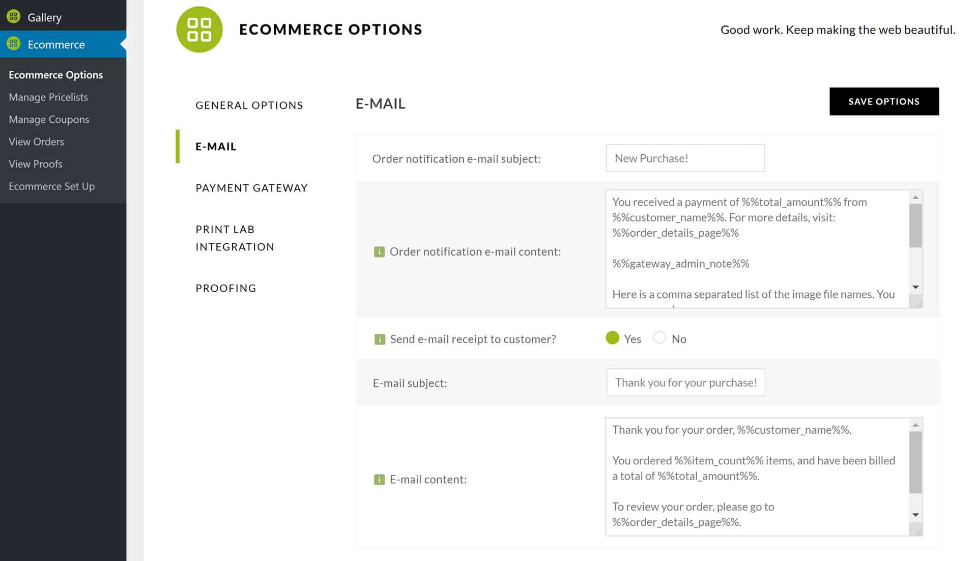Click down arrow of E-mail content scrollbar

point(916,515)
